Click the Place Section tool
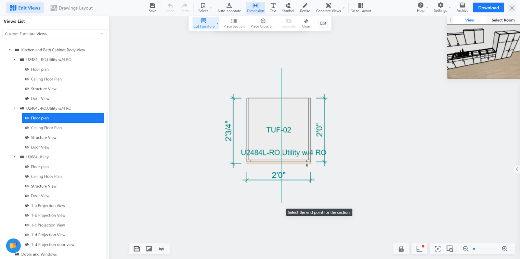The height and width of the screenshot is (259, 520). coord(234,23)
